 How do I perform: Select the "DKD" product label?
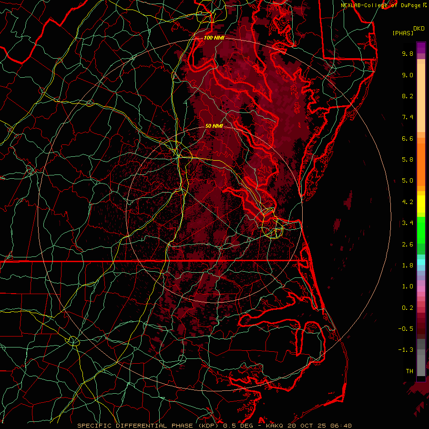tap(419, 29)
